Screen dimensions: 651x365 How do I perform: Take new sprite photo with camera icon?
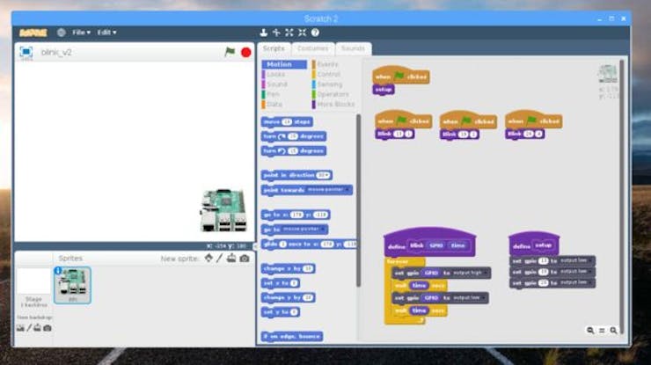(245, 259)
